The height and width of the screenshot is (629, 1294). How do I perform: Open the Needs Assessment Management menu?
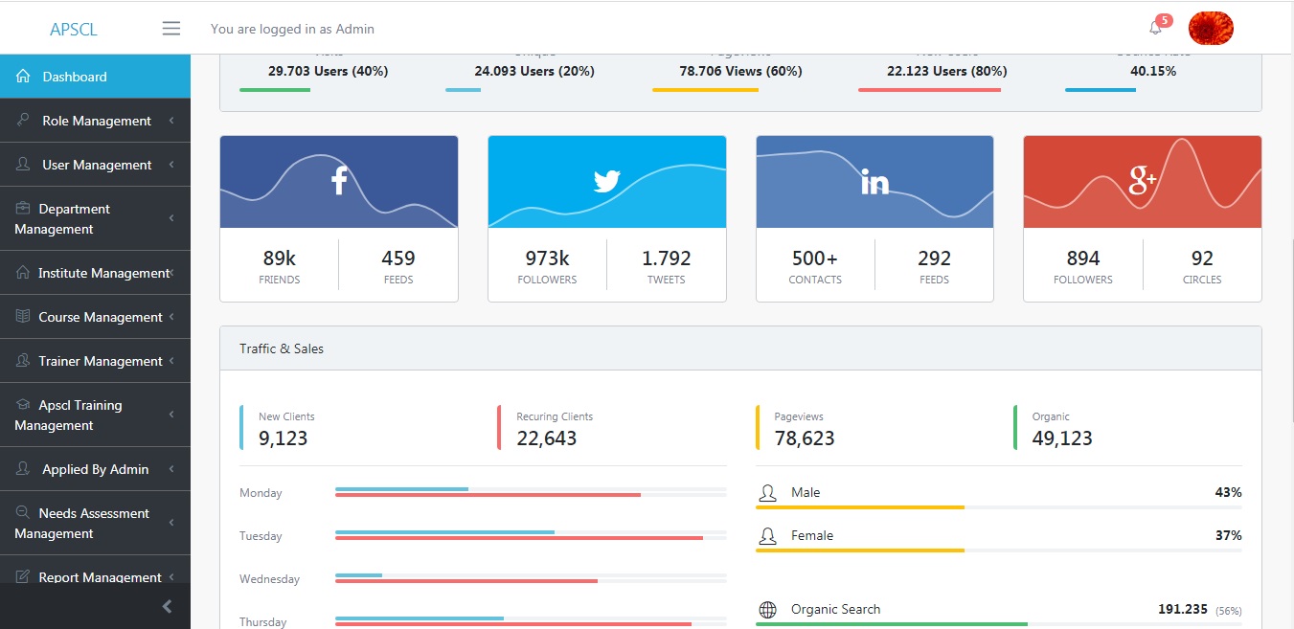95,523
